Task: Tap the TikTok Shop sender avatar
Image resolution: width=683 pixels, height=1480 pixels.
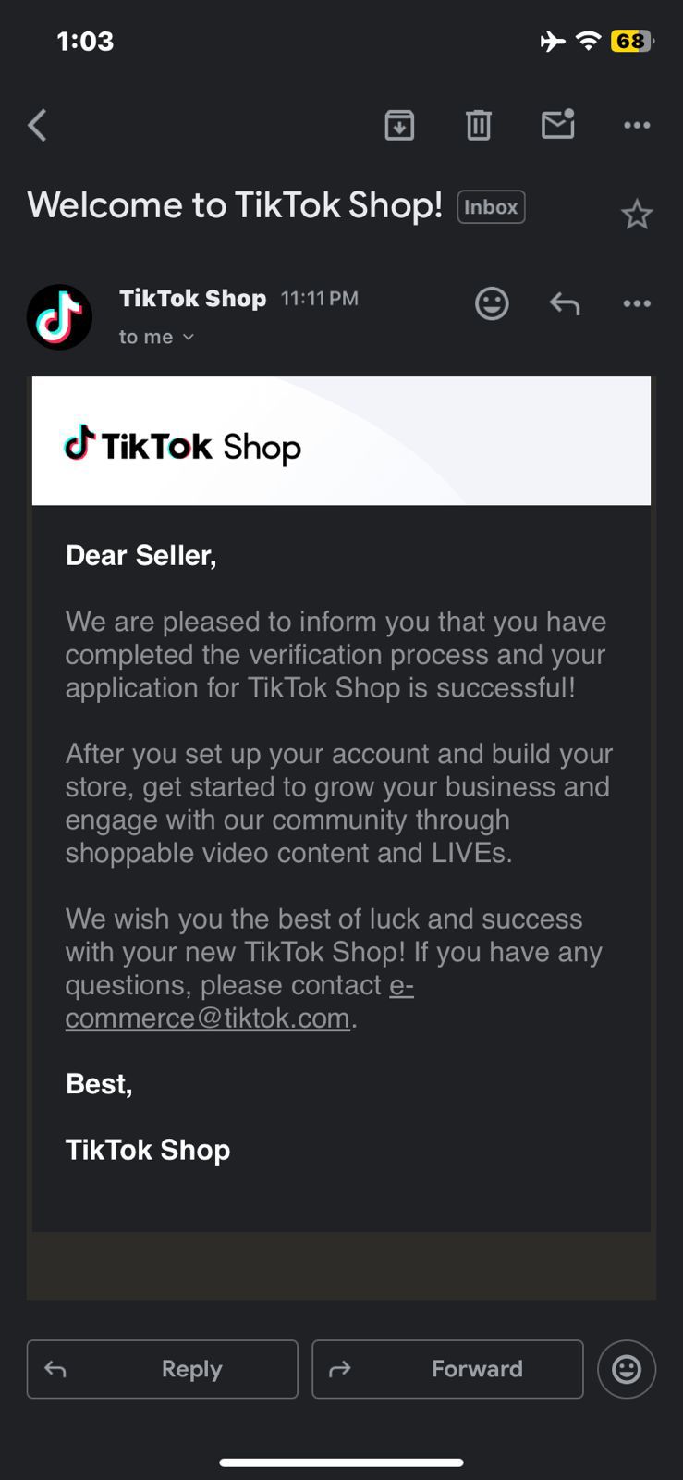Action: pyautogui.click(x=59, y=317)
